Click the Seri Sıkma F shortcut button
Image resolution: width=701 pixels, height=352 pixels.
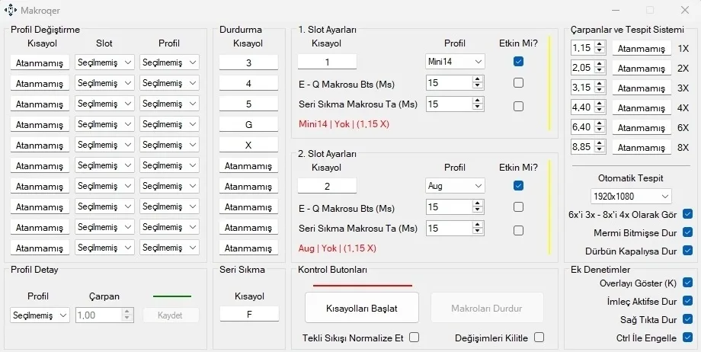click(248, 313)
